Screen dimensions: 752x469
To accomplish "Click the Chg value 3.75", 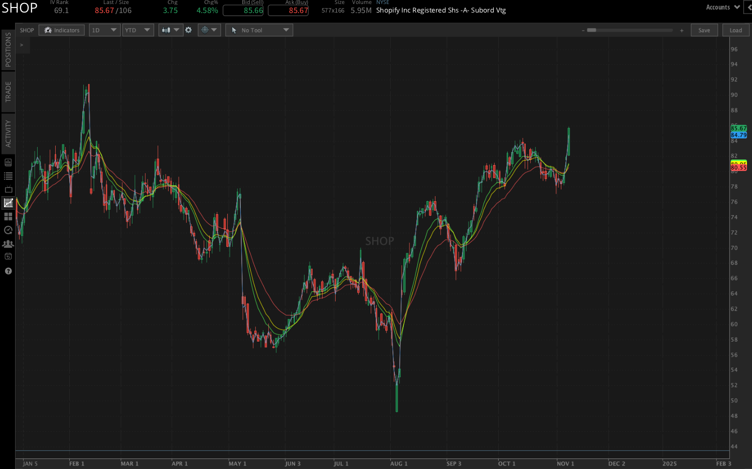I will tap(171, 11).
